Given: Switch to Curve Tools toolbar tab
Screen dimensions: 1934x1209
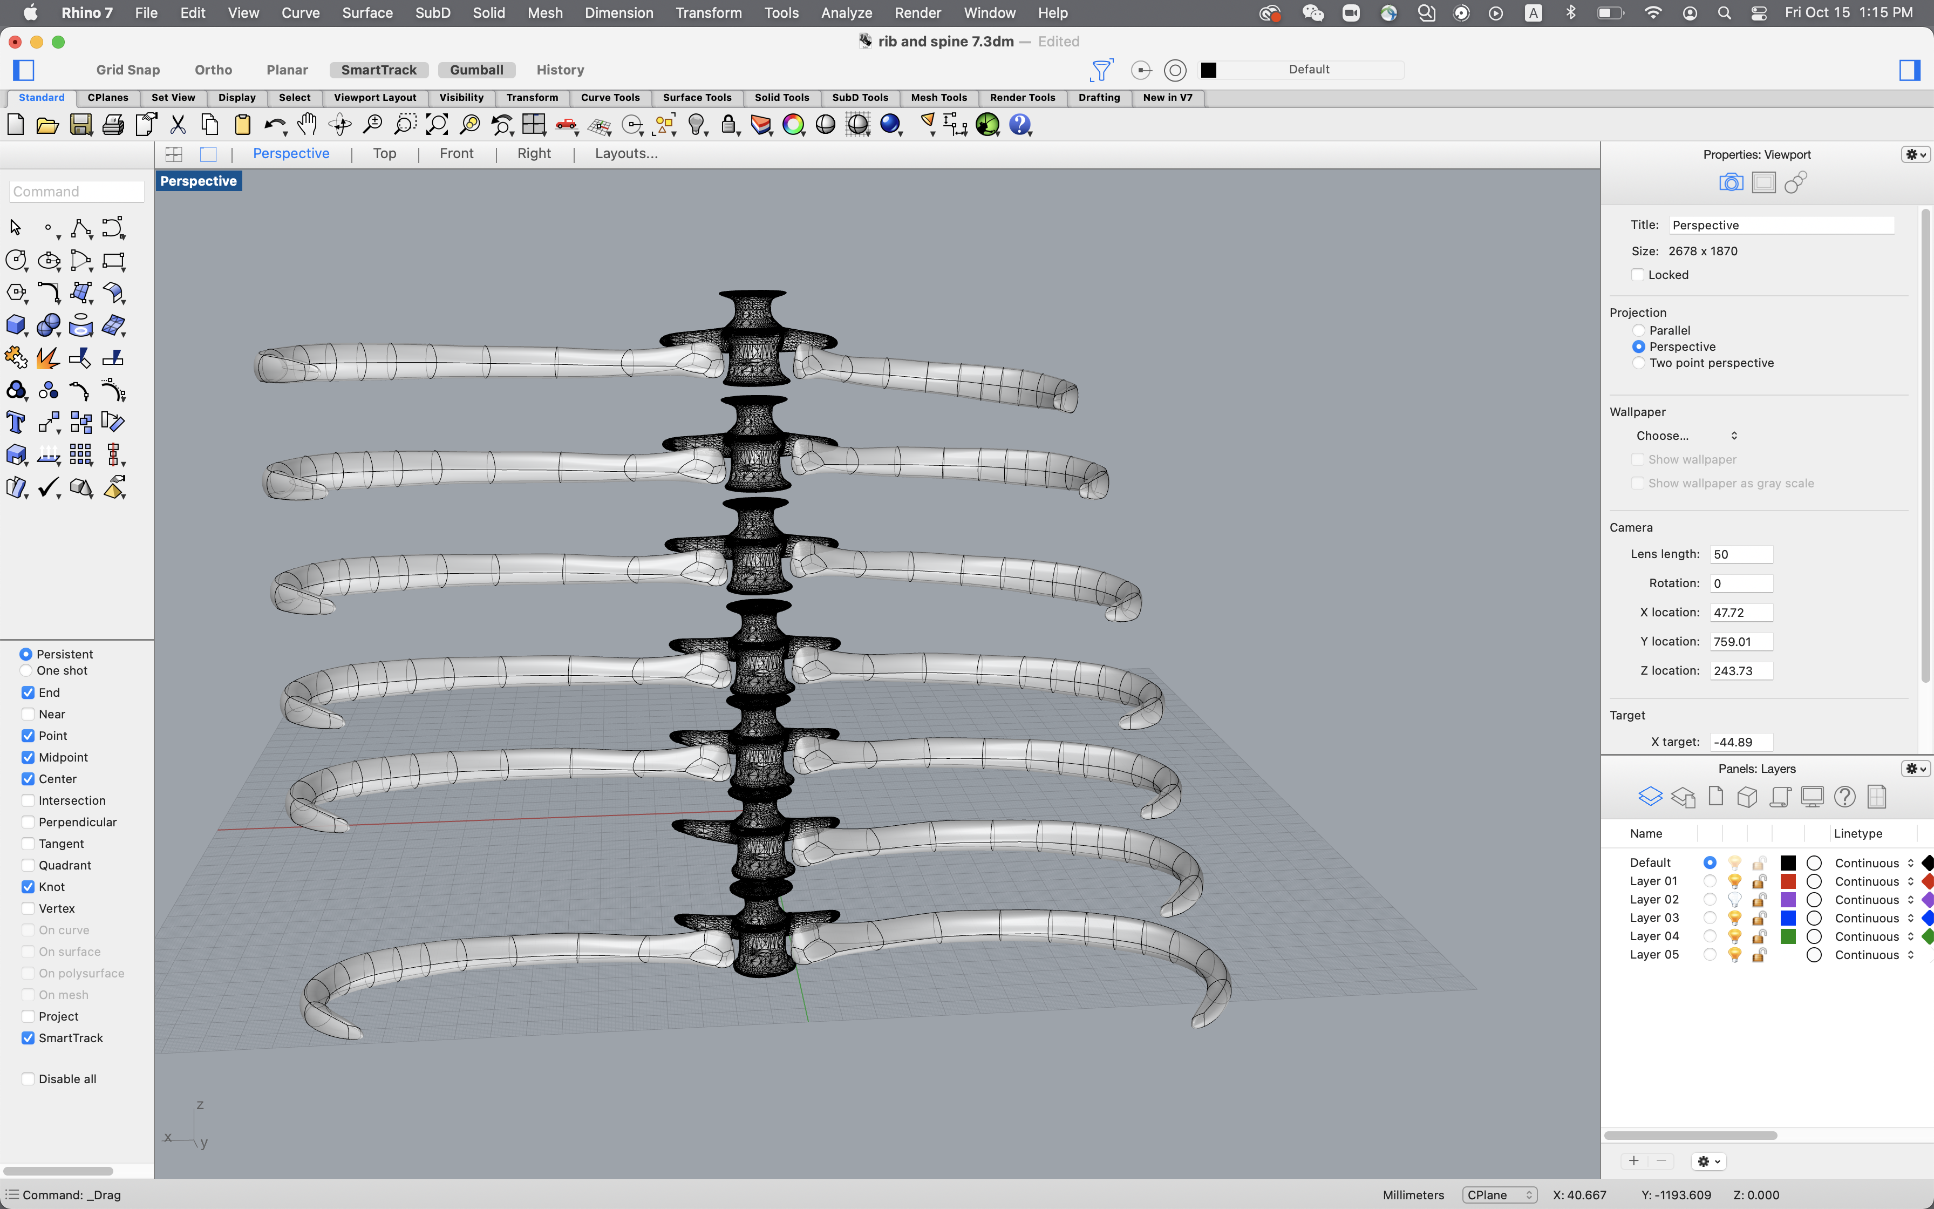Looking at the screenshot, I should pos(610,98).
